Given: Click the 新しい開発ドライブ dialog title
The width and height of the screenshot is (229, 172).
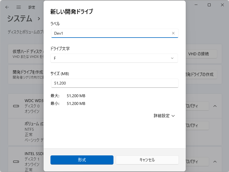Looking at the screenshot, I should pos(72,12).
